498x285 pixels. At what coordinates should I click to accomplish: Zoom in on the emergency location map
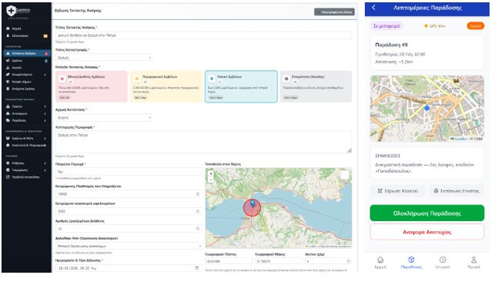(x=211, y=174)
